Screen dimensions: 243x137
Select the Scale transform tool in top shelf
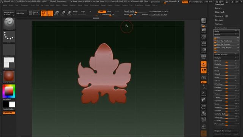coord(63,13)
